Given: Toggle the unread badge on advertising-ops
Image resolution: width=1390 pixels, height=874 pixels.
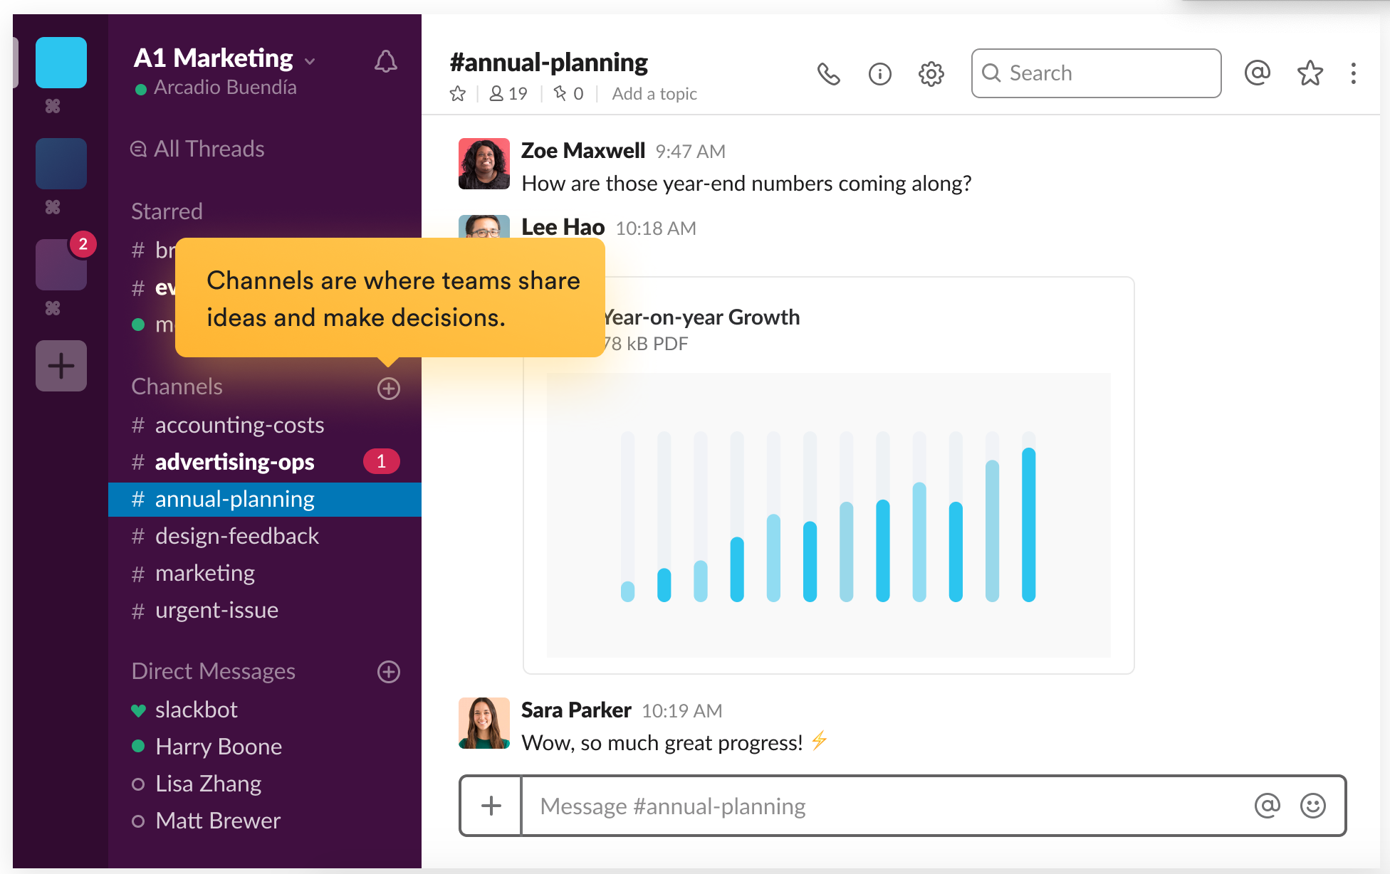Looking at the screenshot, I should (x=382, y=461).
